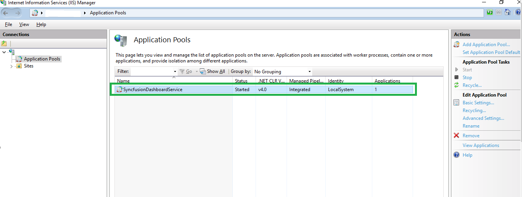The height and width of the screenshot is (197, 522).
Task: Click the Show All icon
Action: 203,71
